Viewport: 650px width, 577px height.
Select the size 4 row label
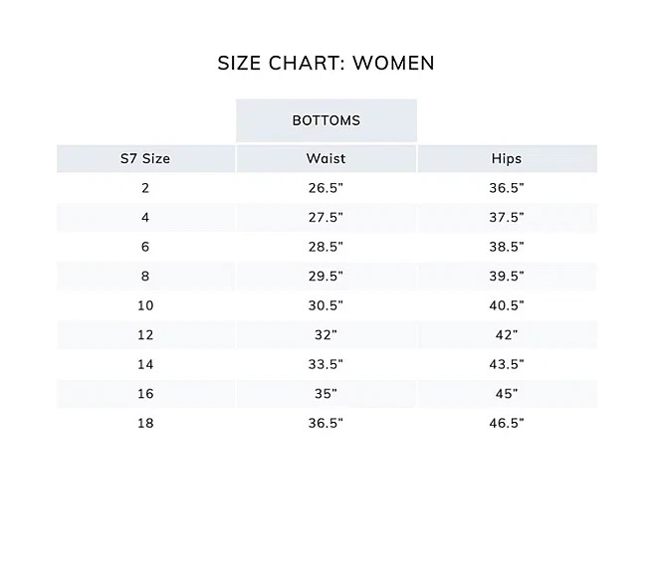145,218
